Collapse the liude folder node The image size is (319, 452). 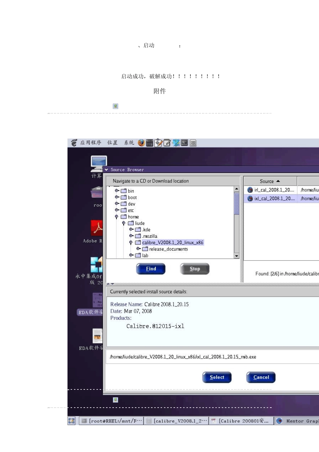coord(124,223)
